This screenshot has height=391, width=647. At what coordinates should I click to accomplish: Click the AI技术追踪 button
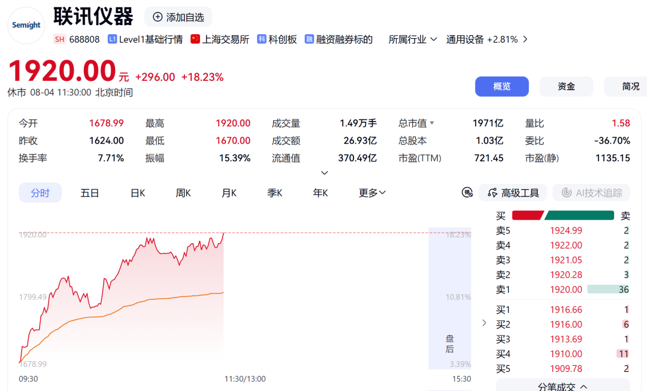[x=591, y=193]
